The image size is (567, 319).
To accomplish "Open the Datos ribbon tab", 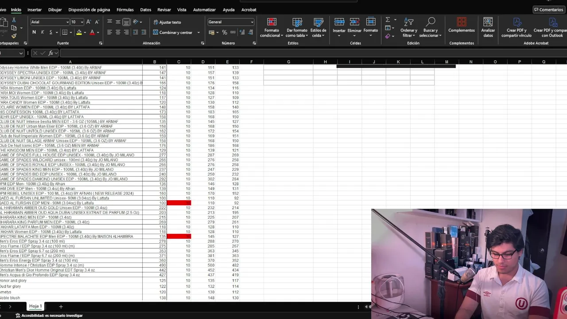I will [x=146, y=10].
